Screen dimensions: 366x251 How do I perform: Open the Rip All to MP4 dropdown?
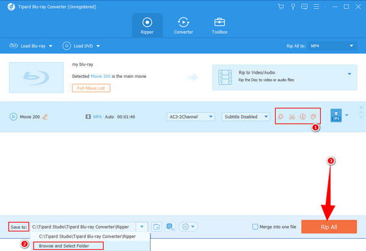click(x=332, y=46)
